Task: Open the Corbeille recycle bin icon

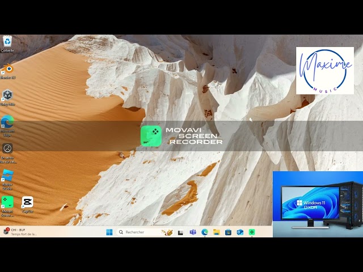Action: coord(7,44)
